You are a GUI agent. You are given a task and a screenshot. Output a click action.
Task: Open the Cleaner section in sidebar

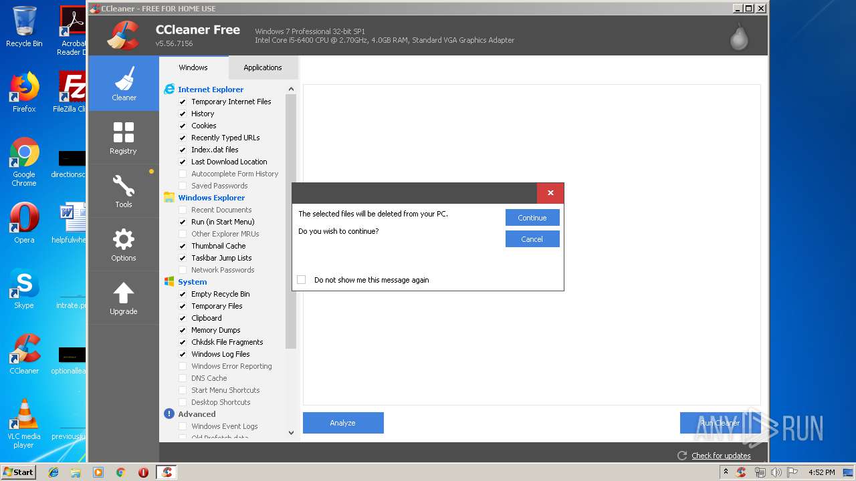[x=124, y=84]
